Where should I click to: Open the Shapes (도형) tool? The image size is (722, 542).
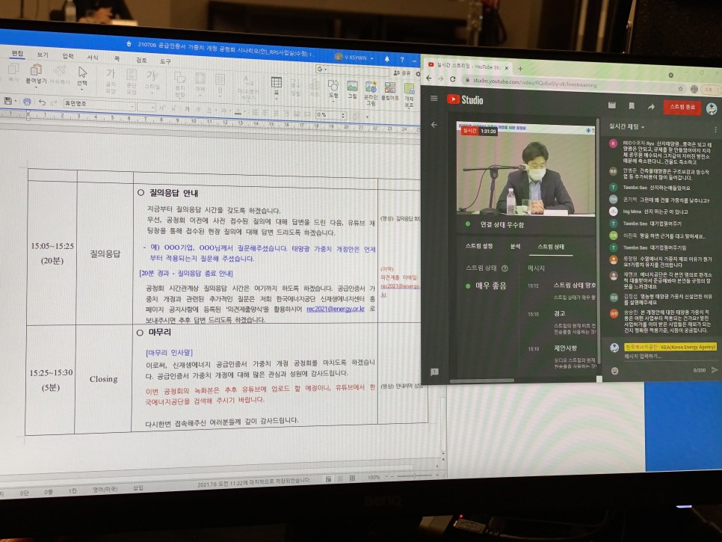pyautogui.click(x=333, y=86)
